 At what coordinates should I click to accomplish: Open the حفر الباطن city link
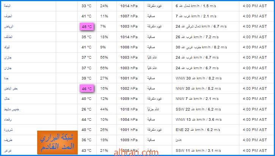pos(11,89)
